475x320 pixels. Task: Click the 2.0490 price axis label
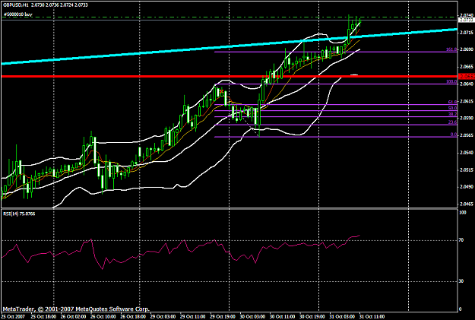[x=467, y=187]
